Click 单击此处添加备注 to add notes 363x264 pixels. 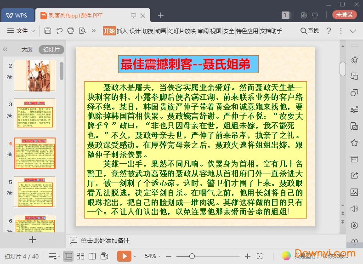point(105,241)
